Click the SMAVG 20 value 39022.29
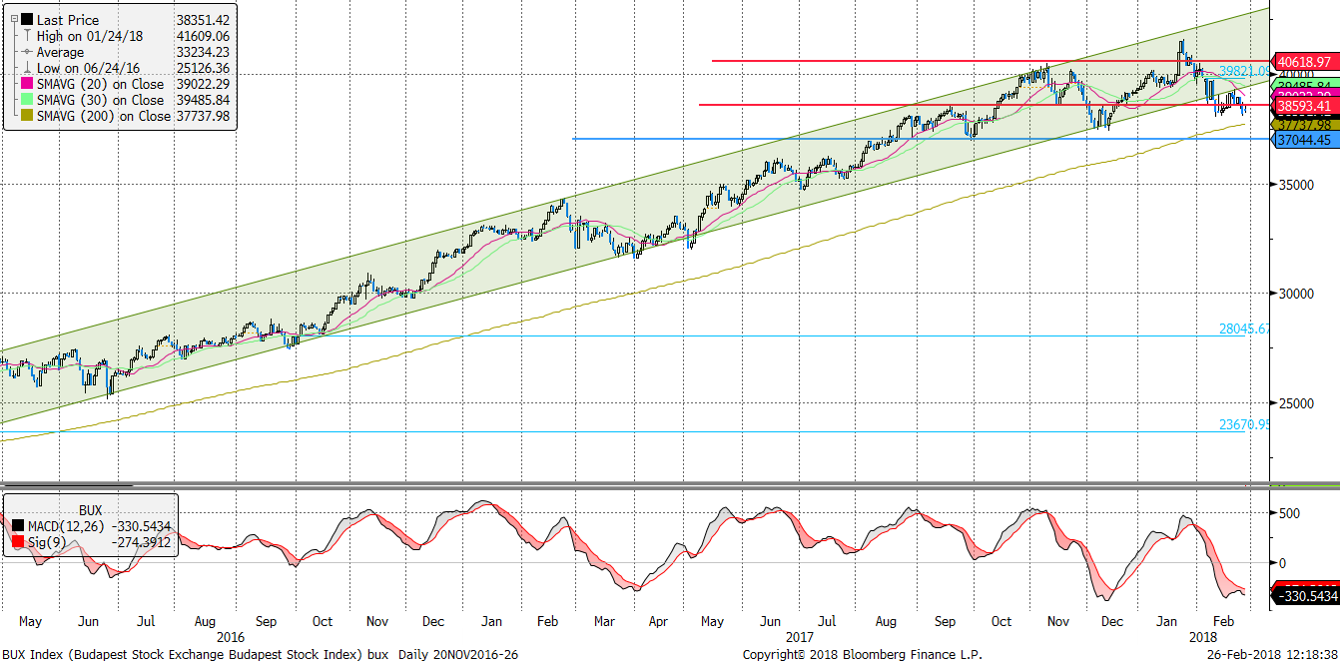Screen dimensions: 1340x663 point(203,84)
